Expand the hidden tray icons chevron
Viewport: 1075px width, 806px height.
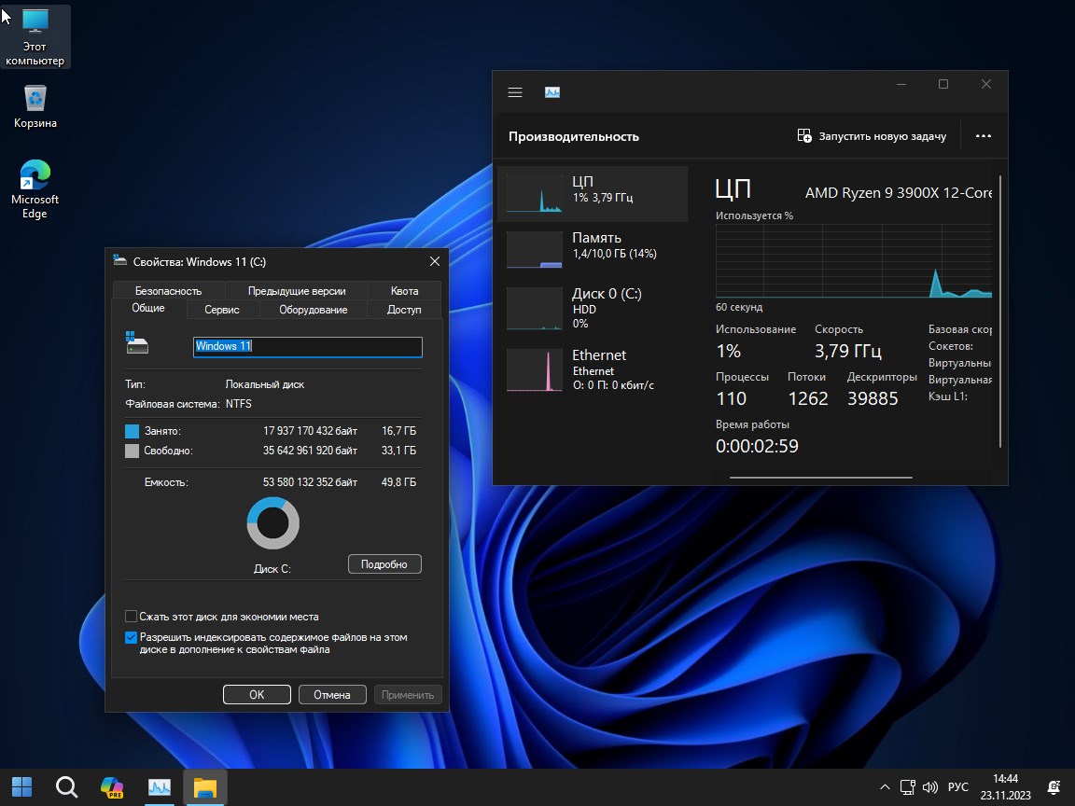885,787
